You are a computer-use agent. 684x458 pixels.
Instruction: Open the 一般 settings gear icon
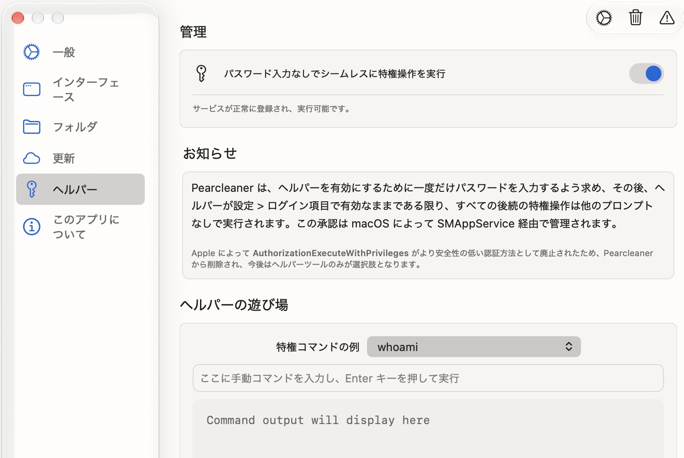coord(31,52)
